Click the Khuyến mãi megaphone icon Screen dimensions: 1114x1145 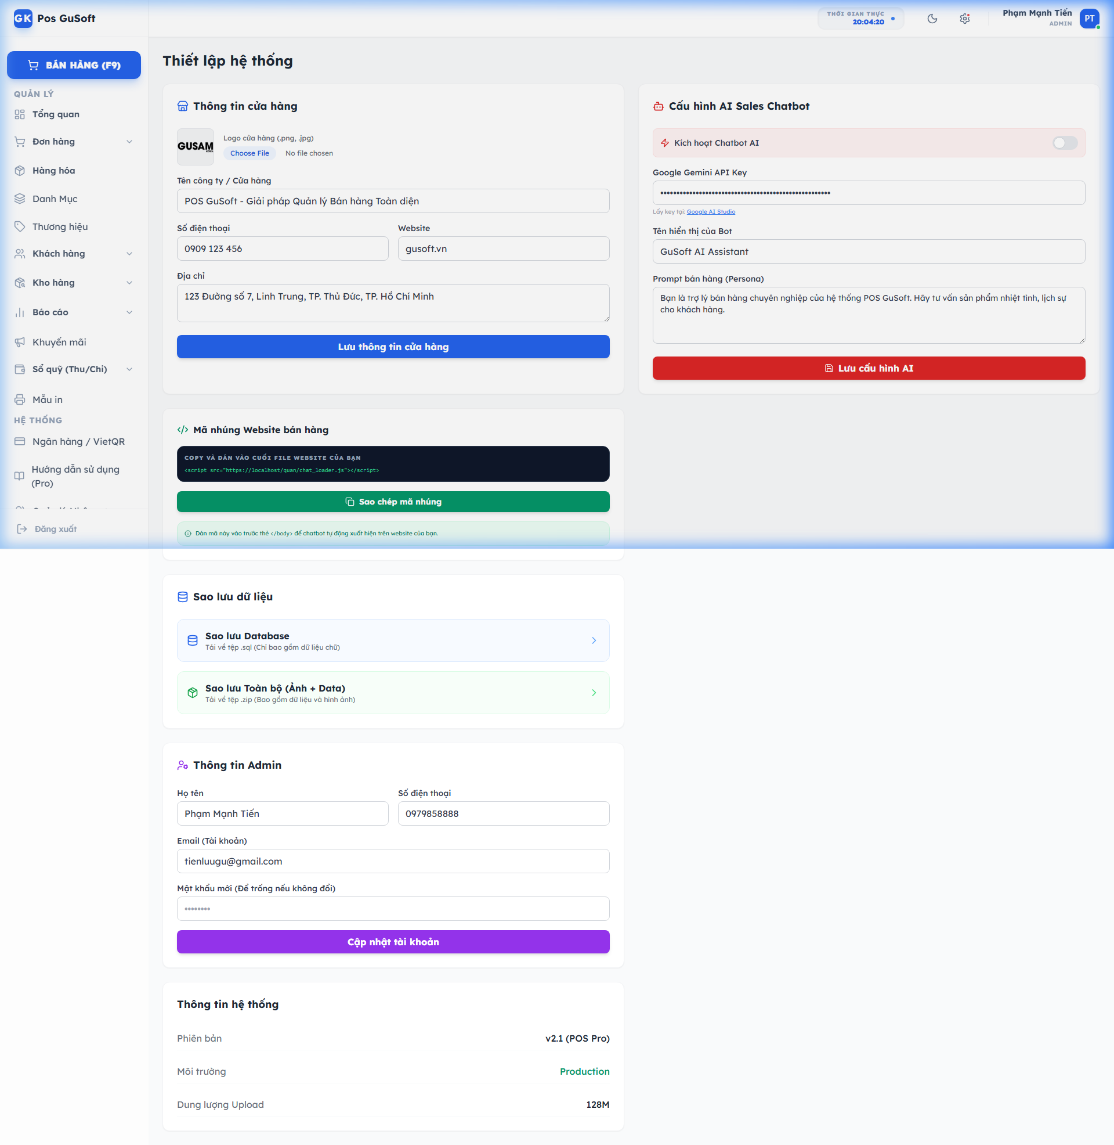tap(19, 342)
